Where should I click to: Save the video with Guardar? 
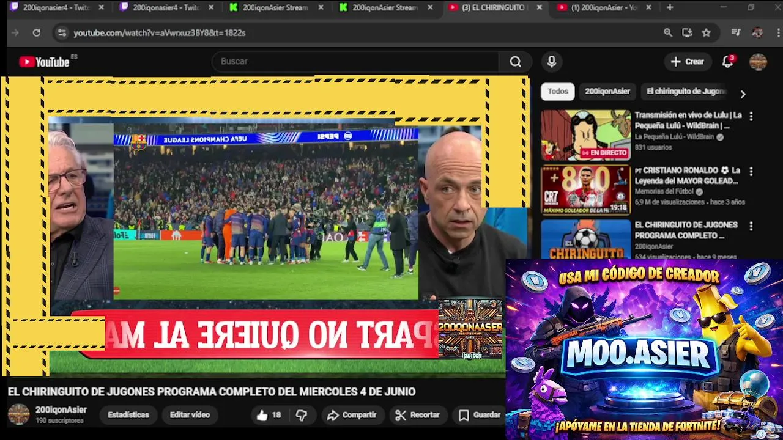pyautogui.click(x=480, y=415)
